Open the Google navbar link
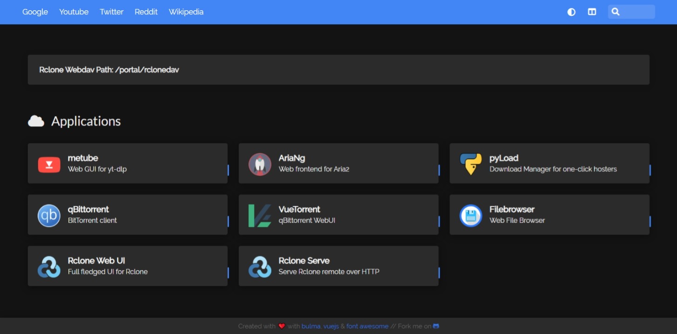 [35, 12]
